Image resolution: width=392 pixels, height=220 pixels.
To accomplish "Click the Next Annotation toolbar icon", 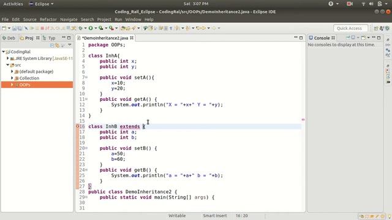I will [x=178, y=28].
